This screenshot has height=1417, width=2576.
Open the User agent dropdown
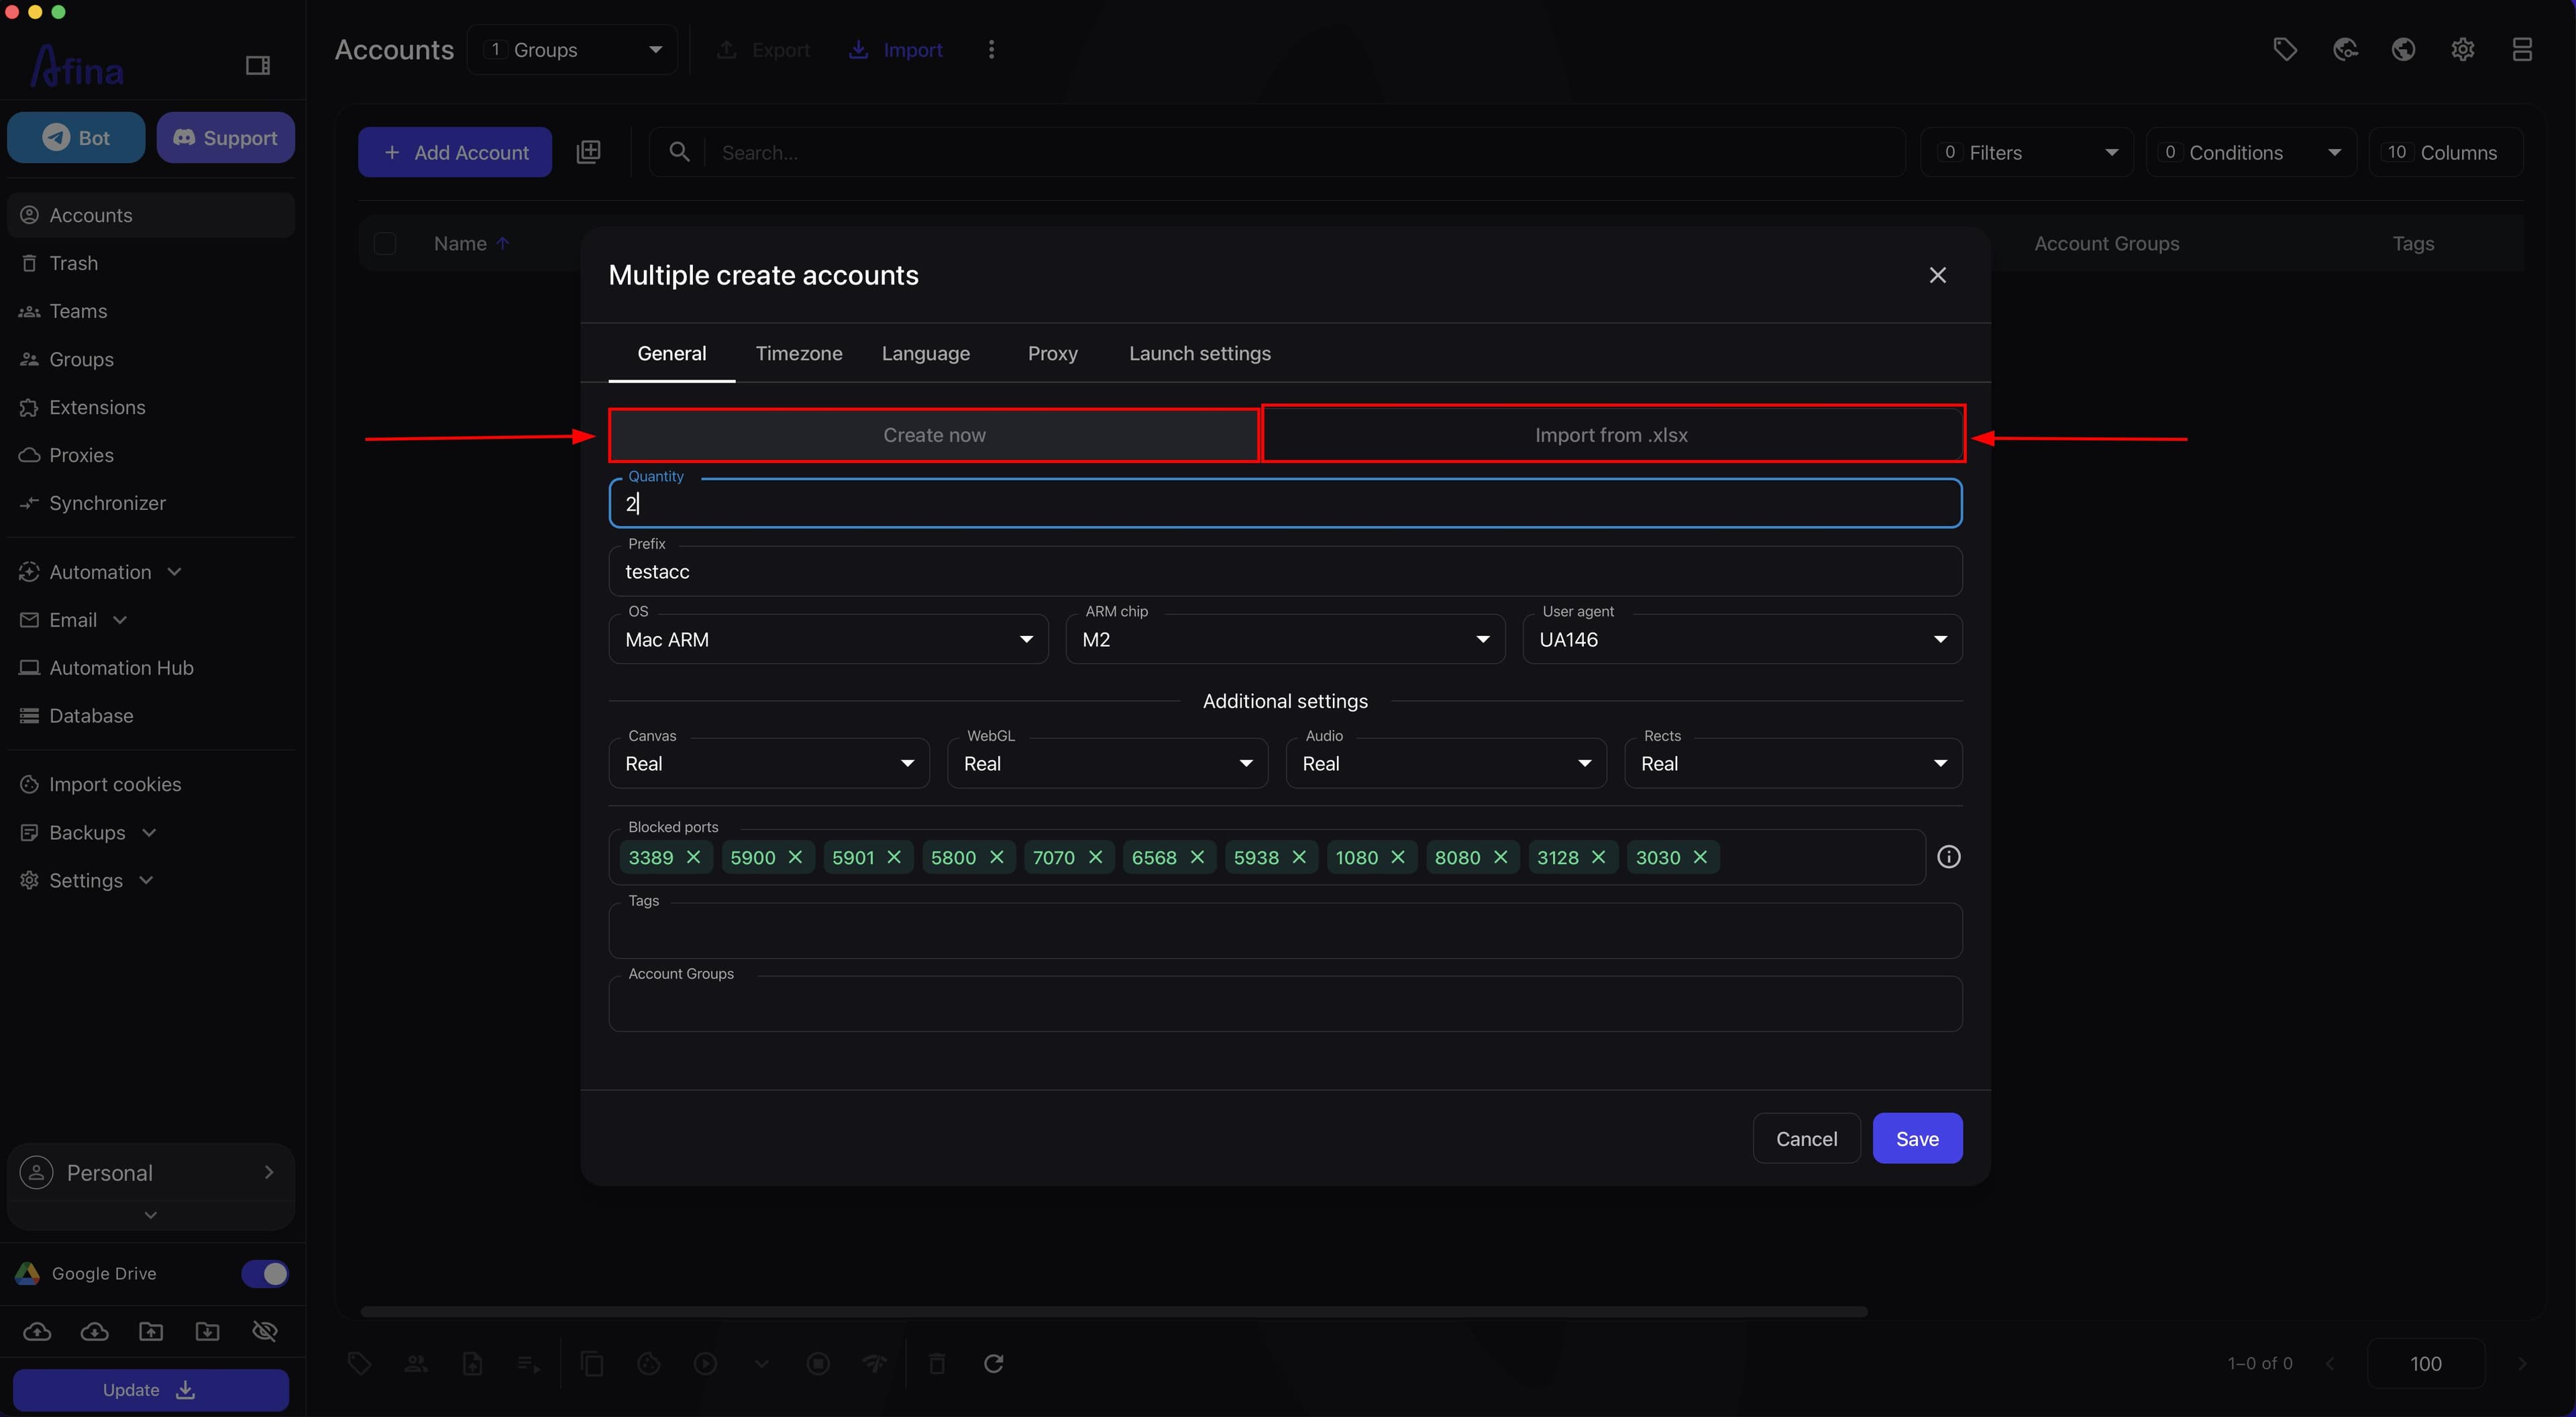pos(1742,639)
